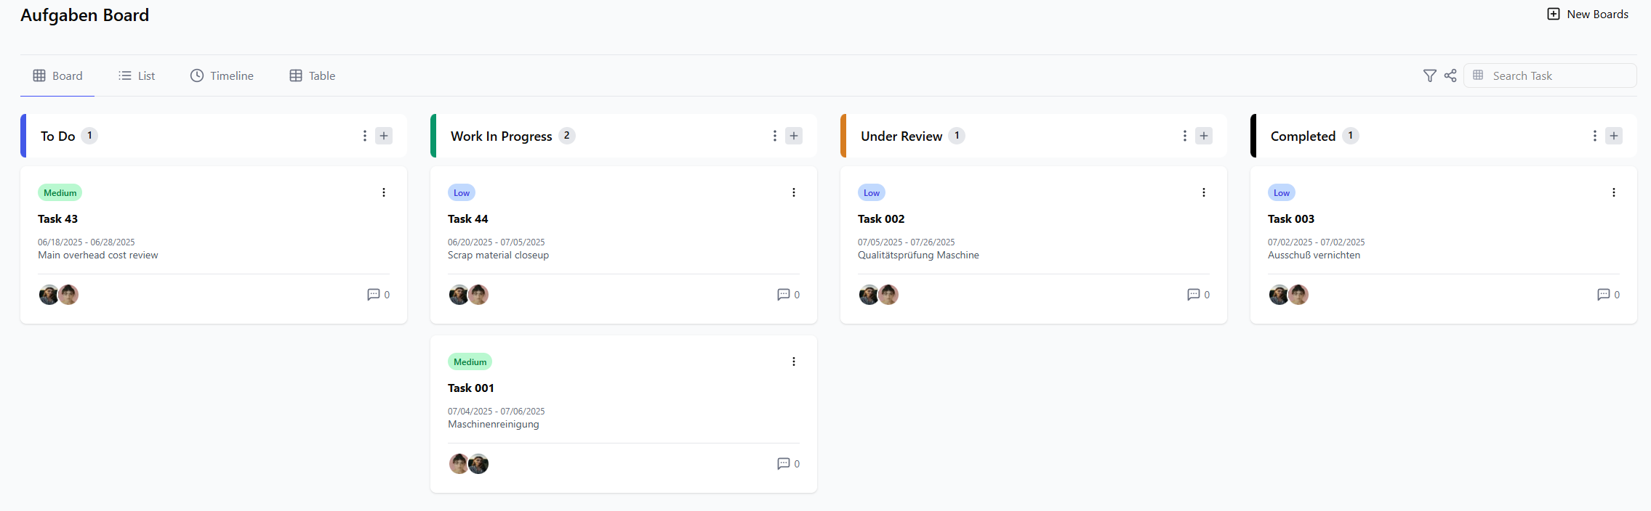
Task: Click the New Boards button
Action: 1588,15
